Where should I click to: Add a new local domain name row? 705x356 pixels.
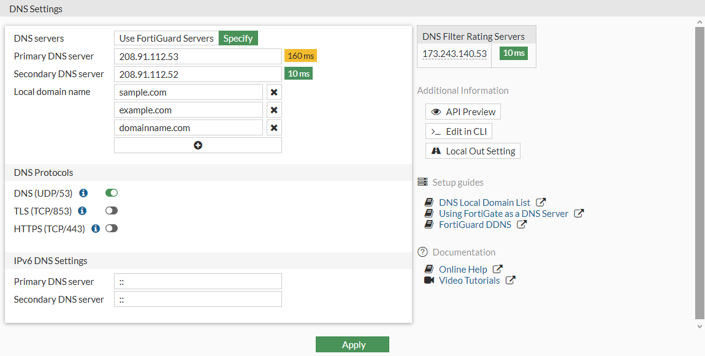click(197, 145)
